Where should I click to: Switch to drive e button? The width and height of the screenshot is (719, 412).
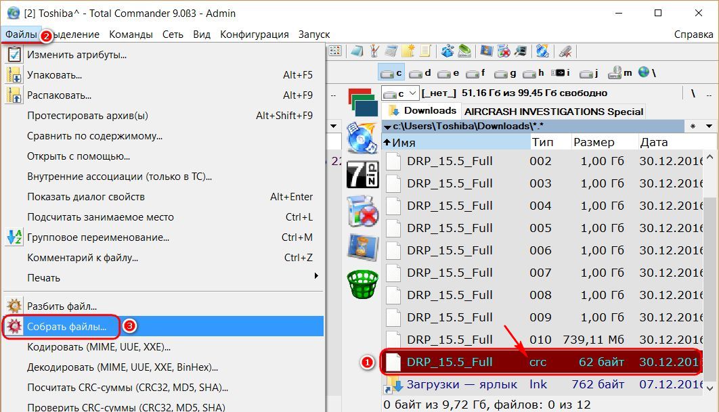448,73
